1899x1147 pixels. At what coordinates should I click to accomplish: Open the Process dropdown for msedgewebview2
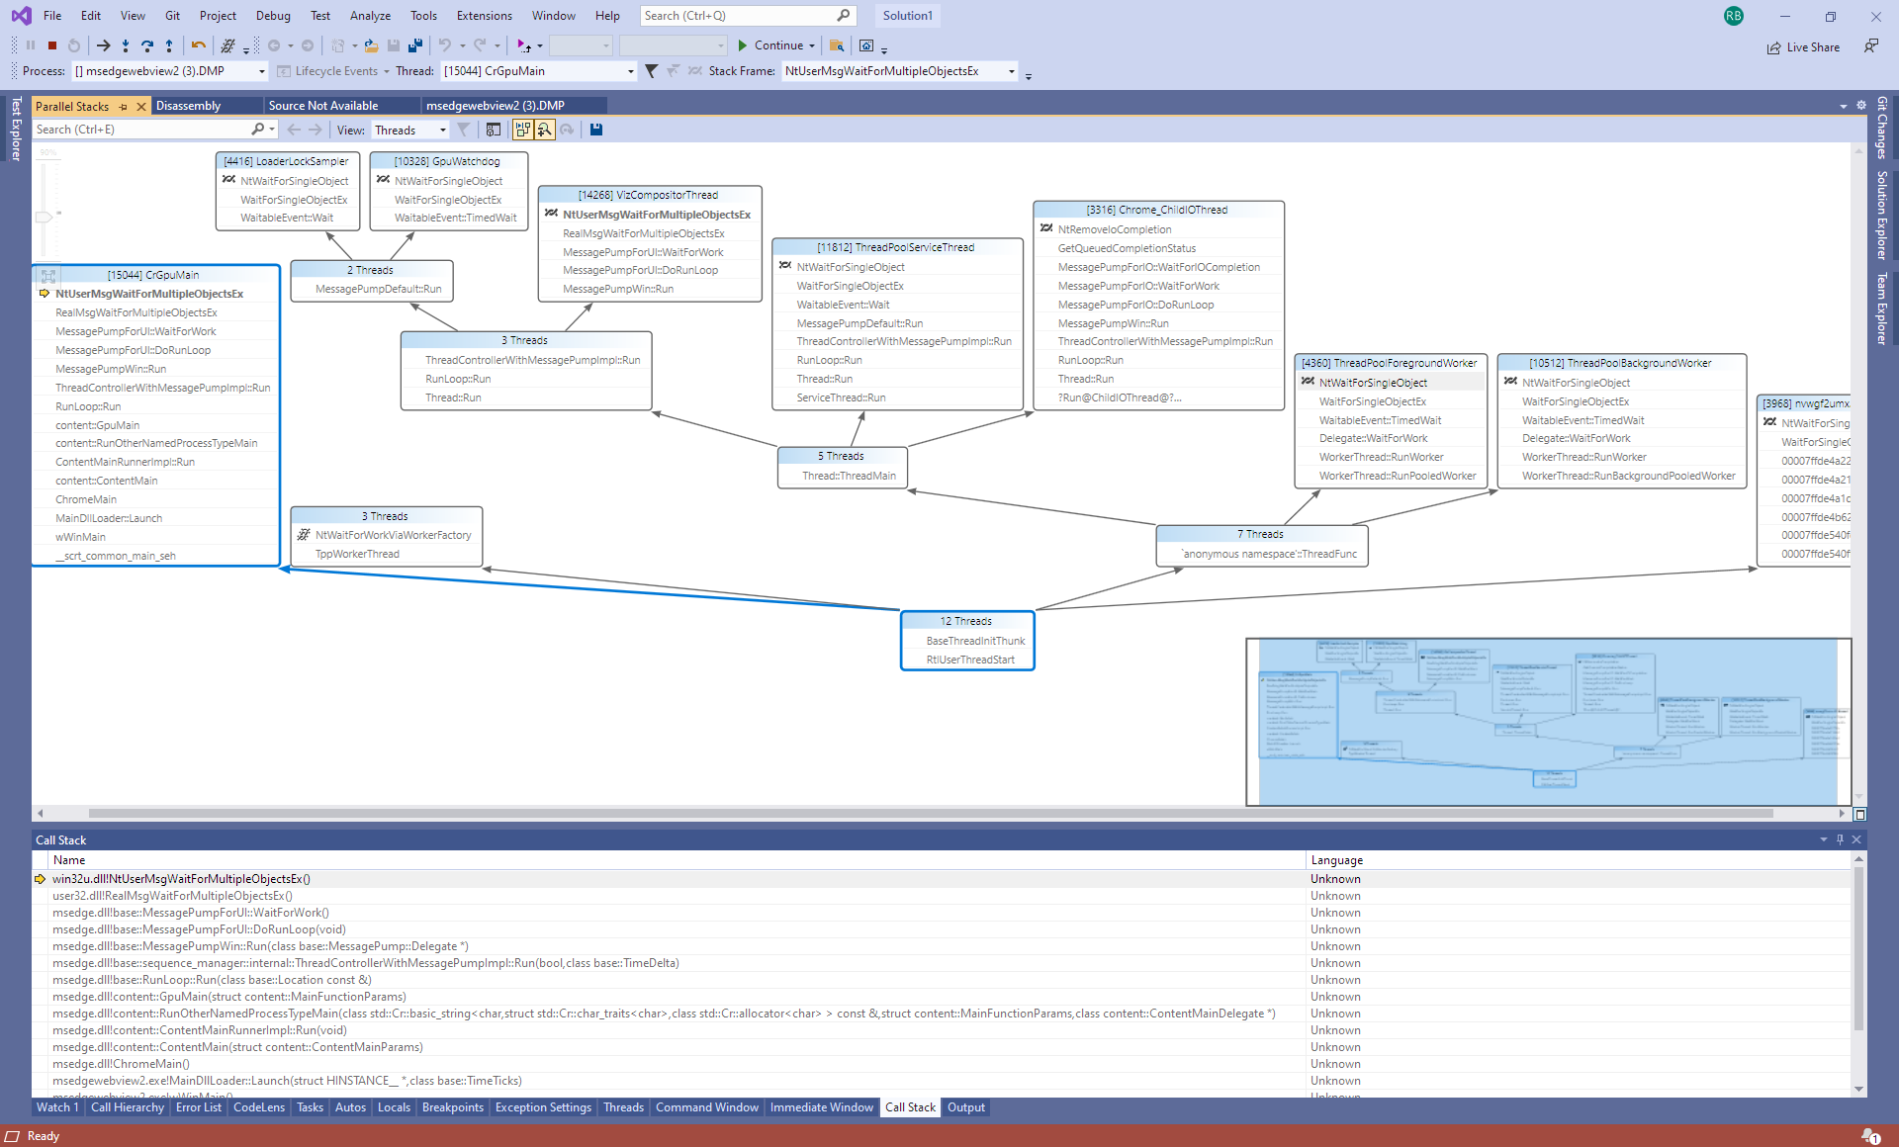260,70
